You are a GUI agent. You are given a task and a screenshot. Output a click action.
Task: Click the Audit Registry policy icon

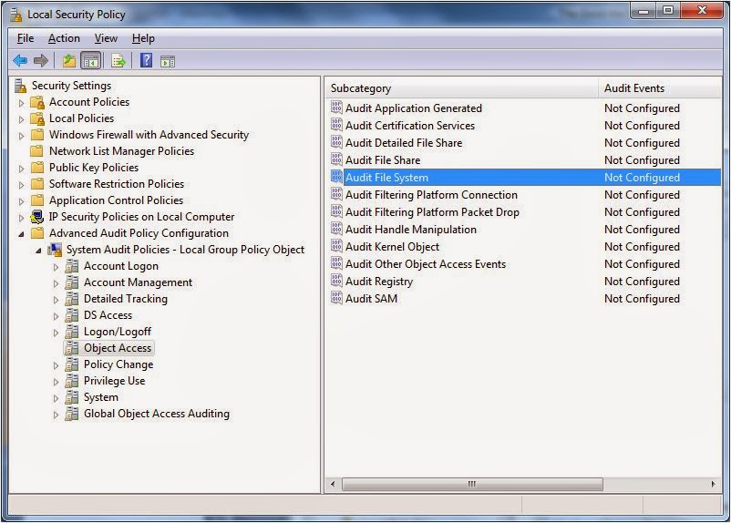(x=336, y=281)
